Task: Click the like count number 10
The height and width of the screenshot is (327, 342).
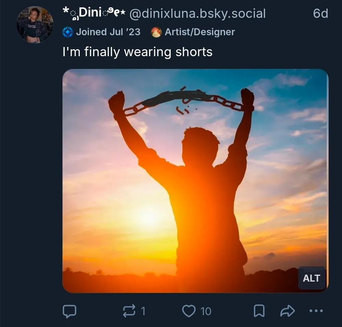Action: [206, 311]
